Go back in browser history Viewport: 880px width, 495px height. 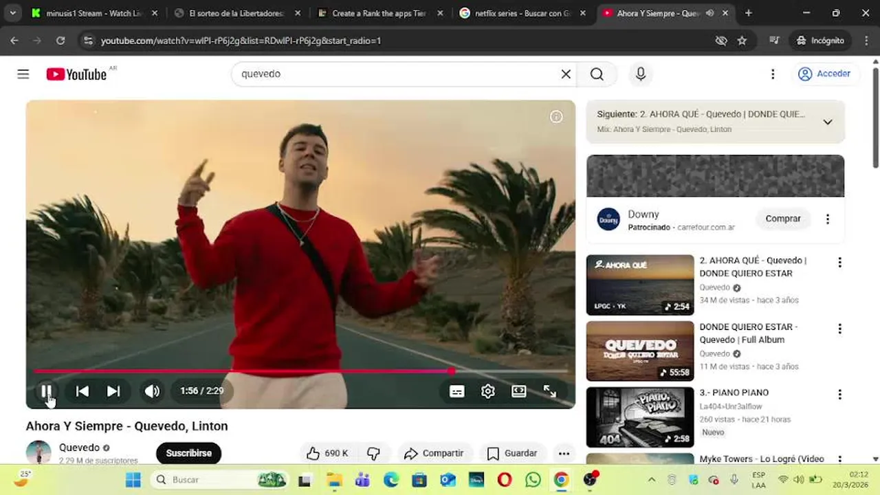(14, 41)
